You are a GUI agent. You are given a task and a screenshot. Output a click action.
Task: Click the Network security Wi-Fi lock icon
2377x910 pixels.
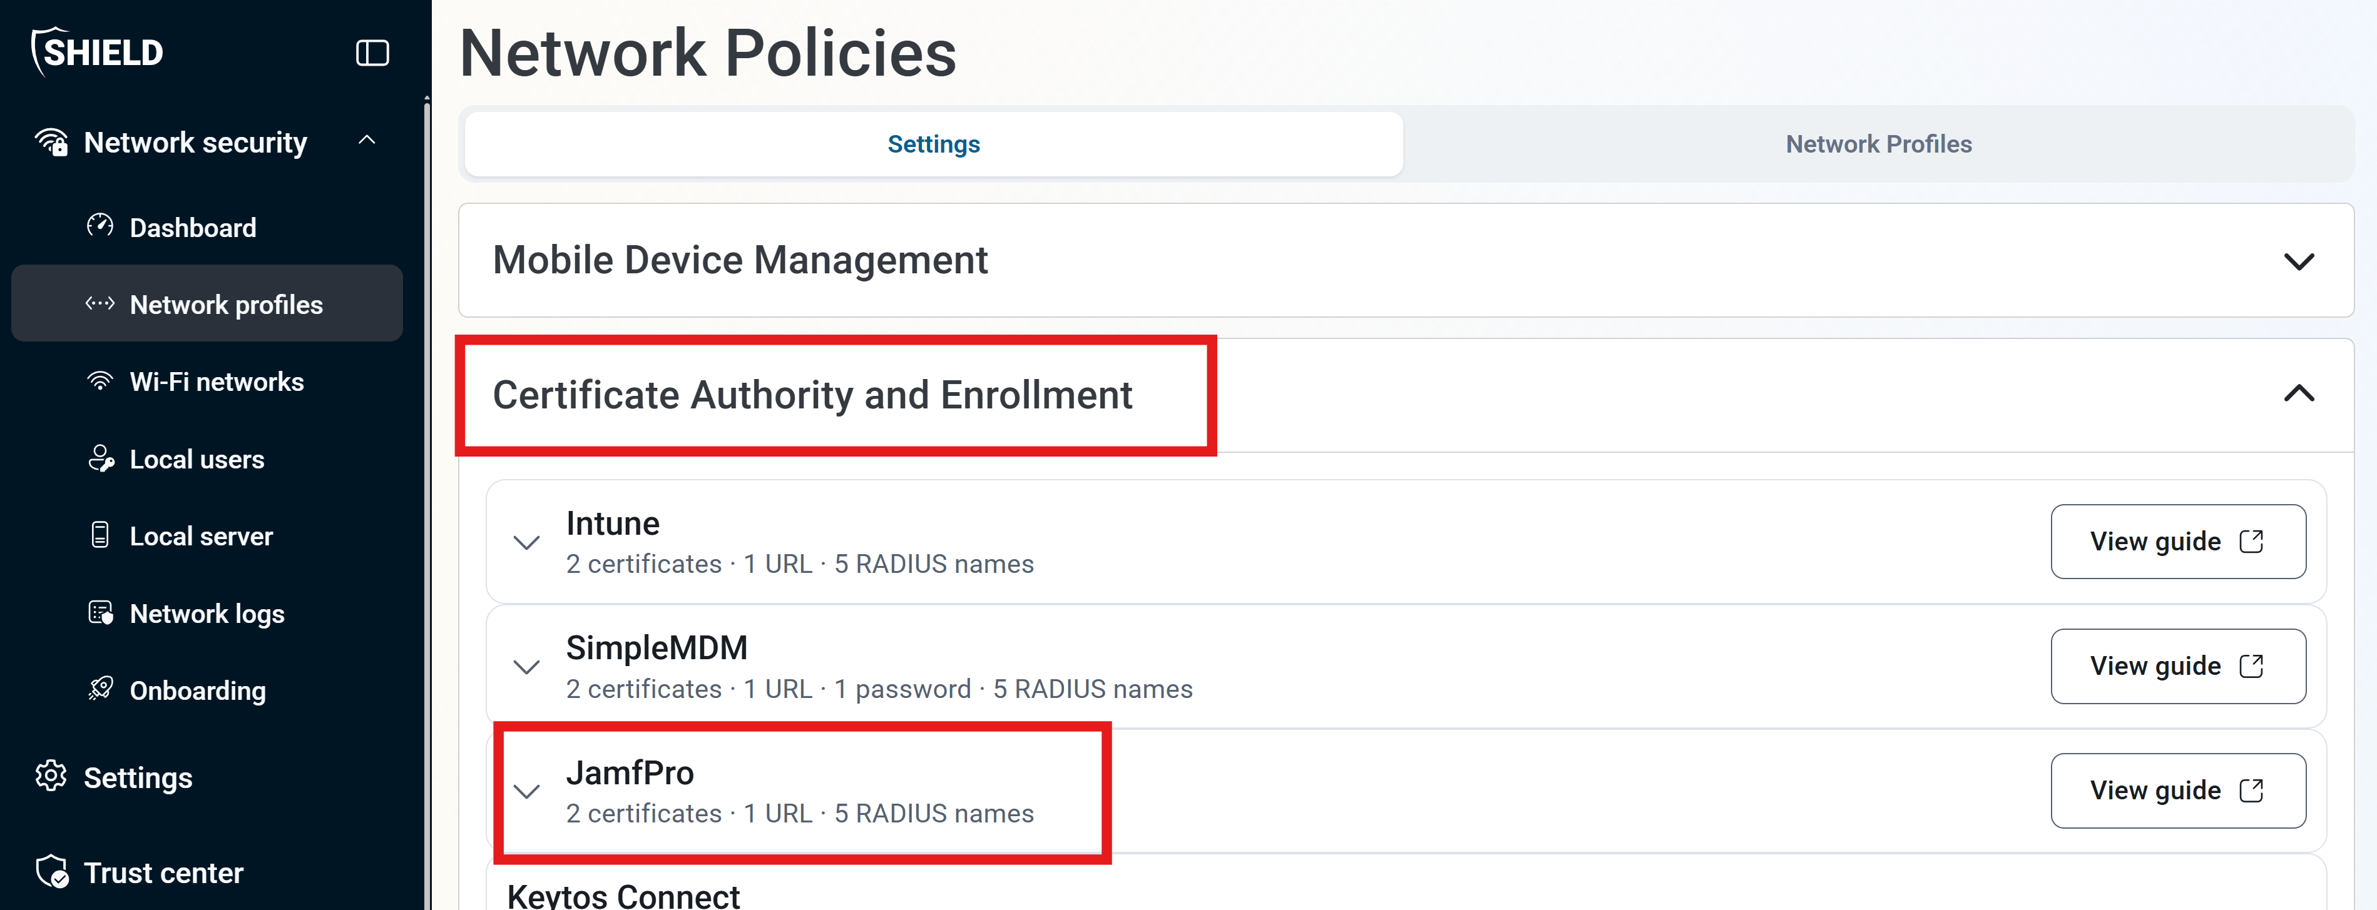pyautogui.click(x=52, y=142)
